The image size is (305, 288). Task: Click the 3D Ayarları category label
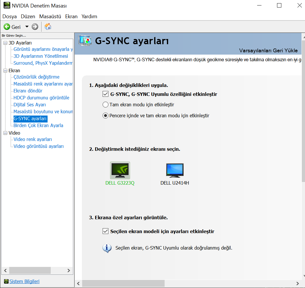coord(20,43)
